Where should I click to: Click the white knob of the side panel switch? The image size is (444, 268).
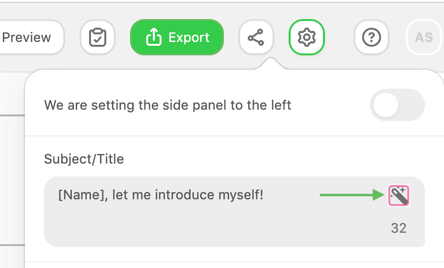click(386, 105)
